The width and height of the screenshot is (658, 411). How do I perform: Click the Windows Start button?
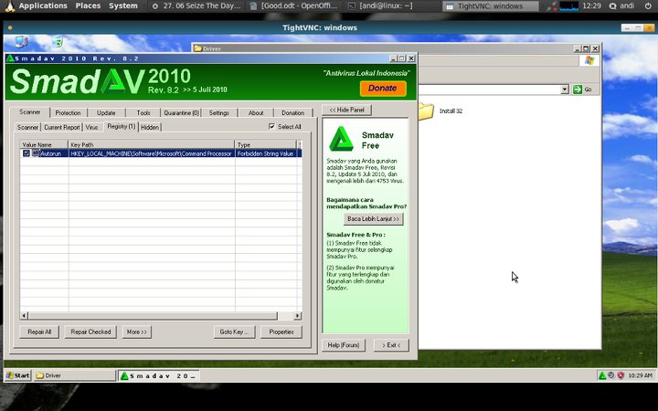pos(17,375)
